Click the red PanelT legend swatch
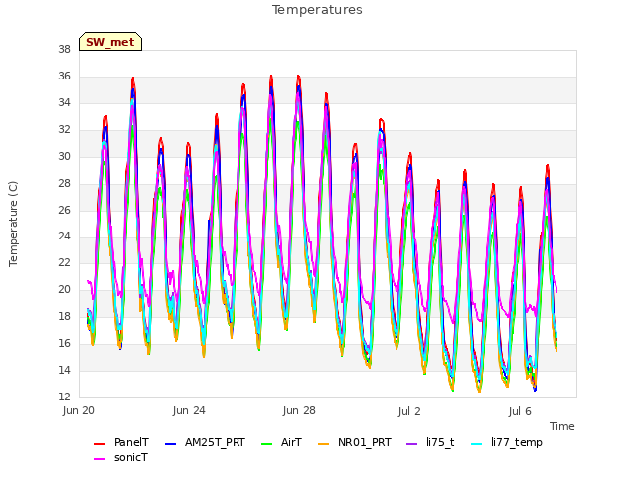This screenshot has height=477, width=636. click(x=99, y=443)
